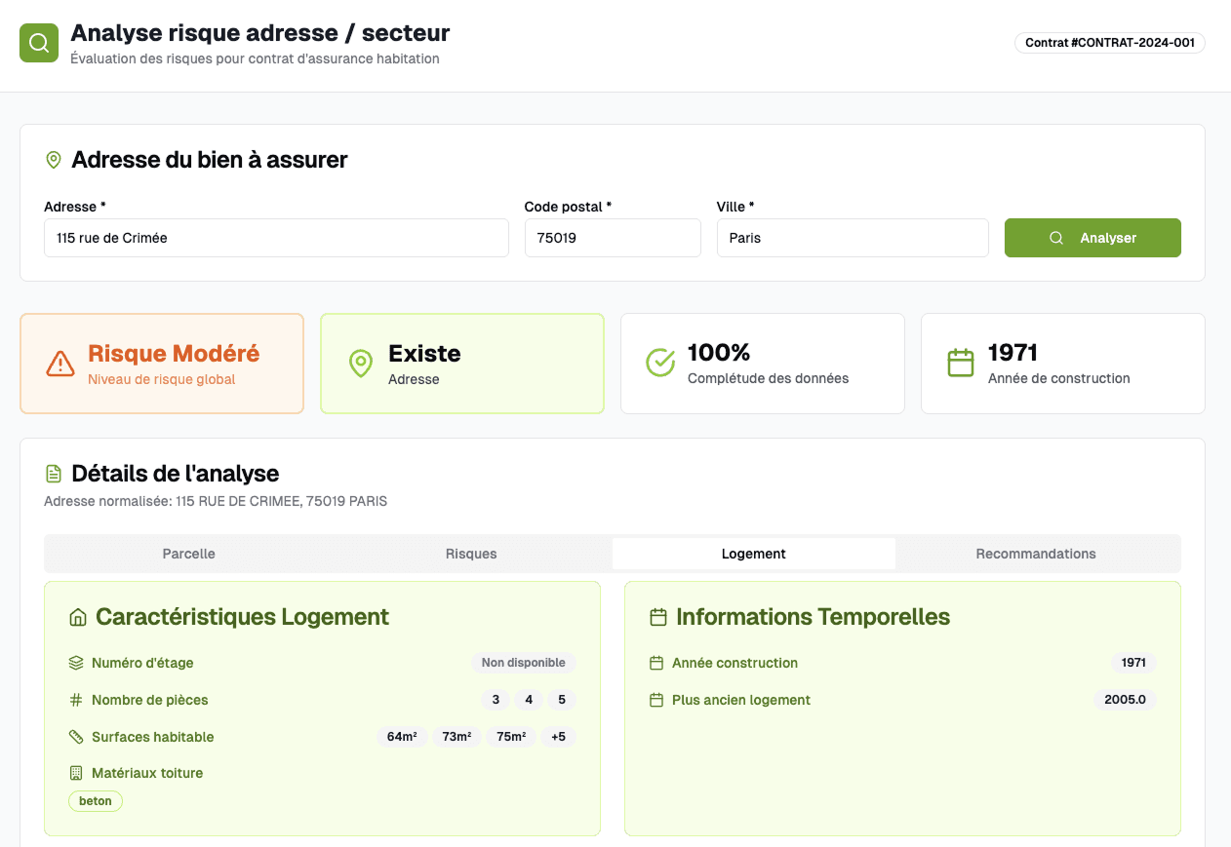
Task: Click the document icon by Détails de l'analyse
Action: (54, 474)
